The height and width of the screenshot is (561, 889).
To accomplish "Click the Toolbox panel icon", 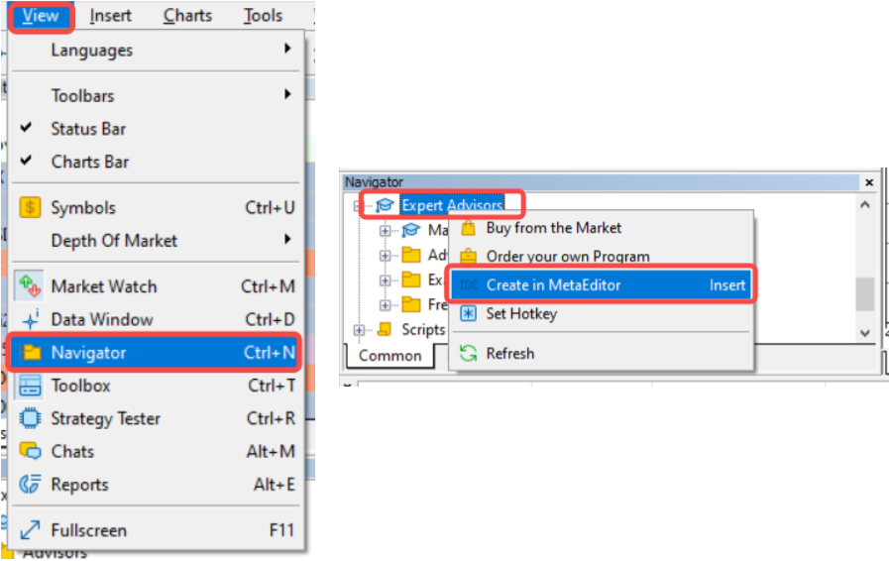I will pos(31,386).
